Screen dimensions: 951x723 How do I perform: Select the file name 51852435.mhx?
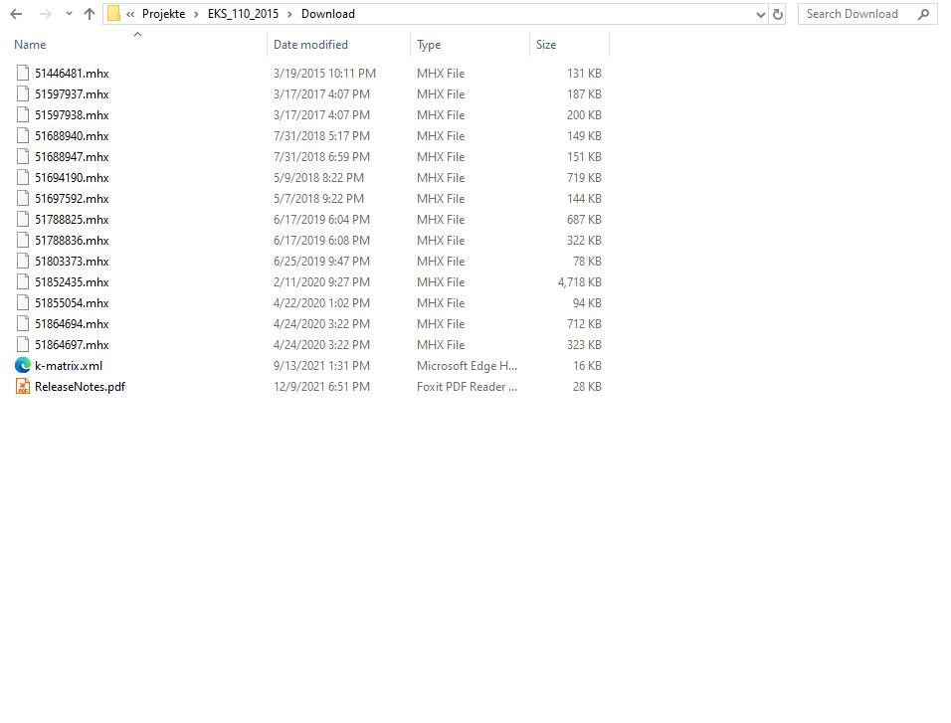click(x=72, y=282)
